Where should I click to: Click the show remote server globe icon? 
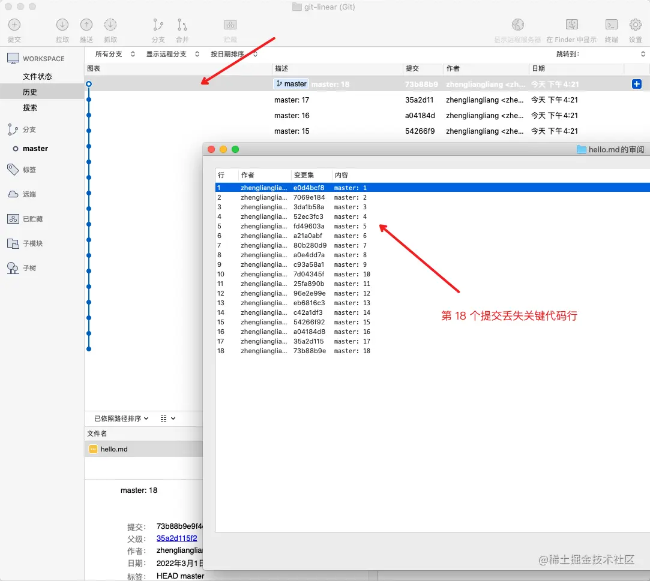click(x=517, y=25)
